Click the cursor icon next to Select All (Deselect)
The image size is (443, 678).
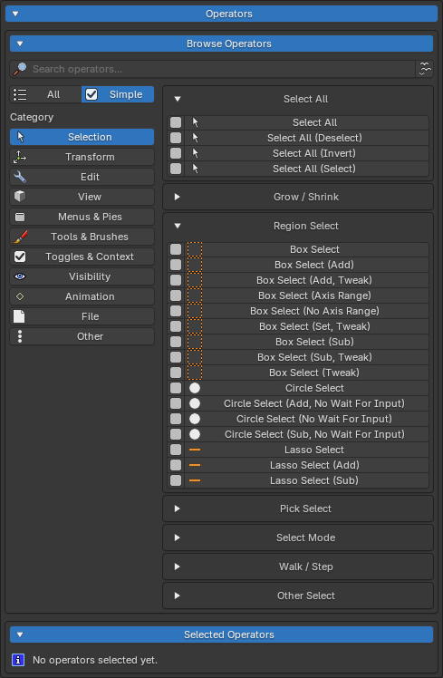coord(196,138)
